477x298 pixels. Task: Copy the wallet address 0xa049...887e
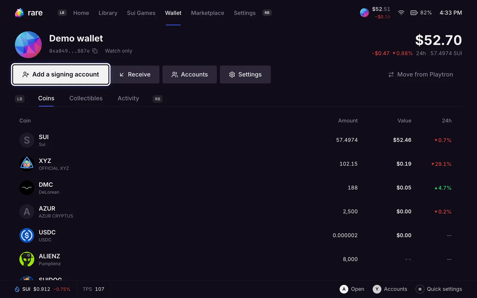point(95,51)
